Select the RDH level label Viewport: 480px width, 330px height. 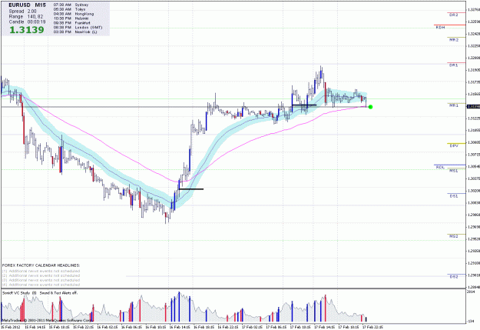point(440,27)
